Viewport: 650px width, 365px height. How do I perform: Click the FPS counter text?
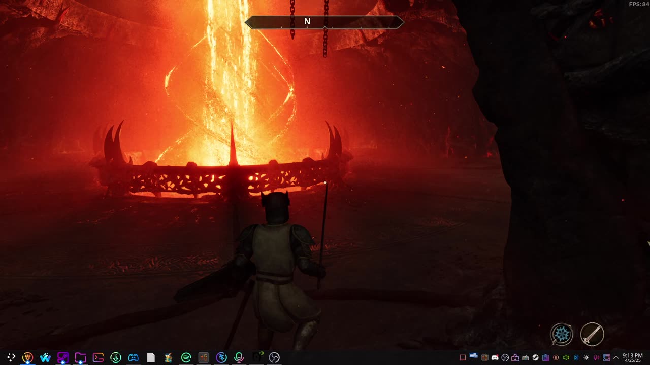(639, 4)
